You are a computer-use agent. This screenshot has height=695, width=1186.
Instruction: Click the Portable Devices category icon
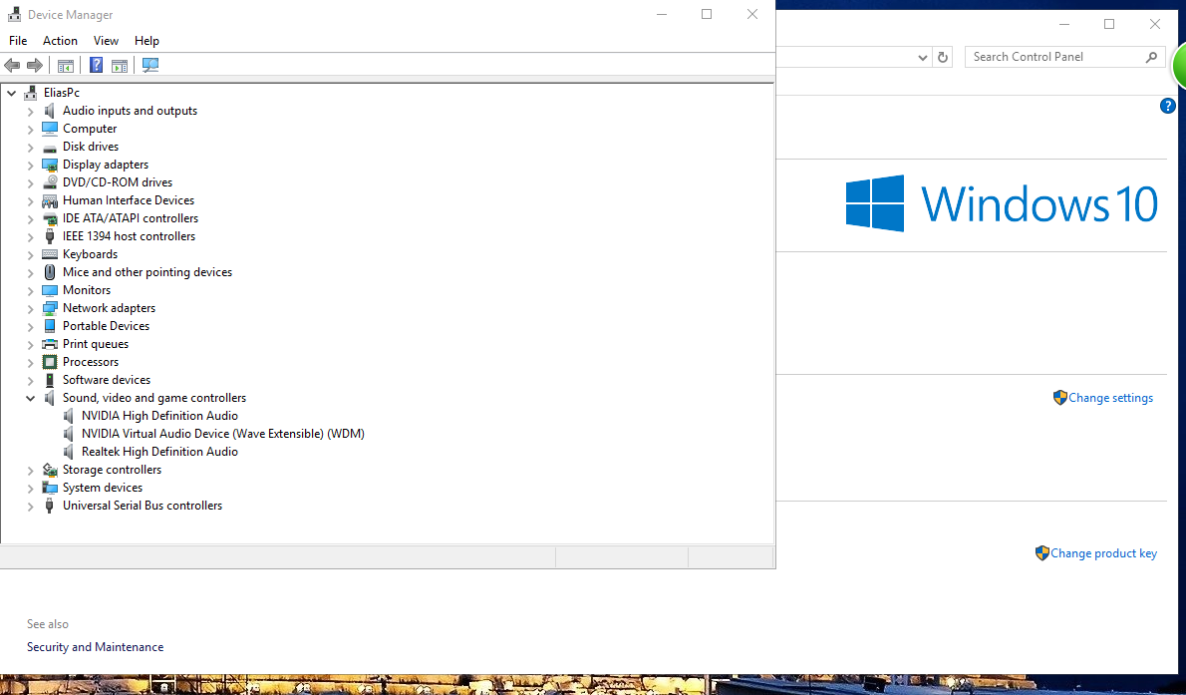pos(50,326)
